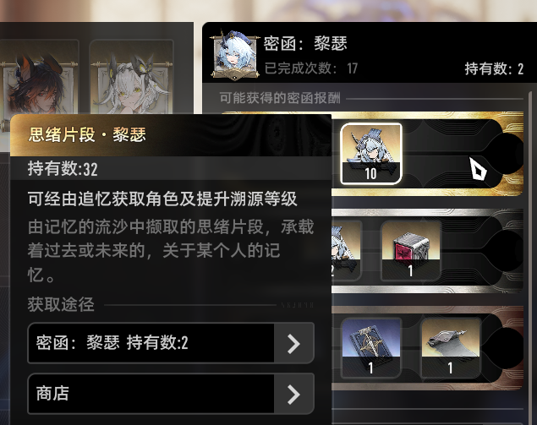Click the partially hidden fragment reward icon
Screen dimensions: 537x425
pyautogui.click(x=346, y=250)
